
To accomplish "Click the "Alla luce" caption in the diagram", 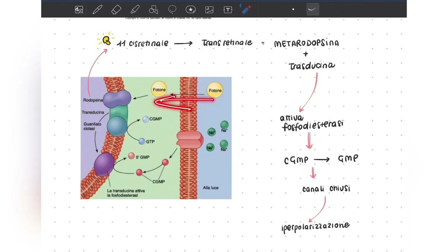I will click(x=211, y=188).
